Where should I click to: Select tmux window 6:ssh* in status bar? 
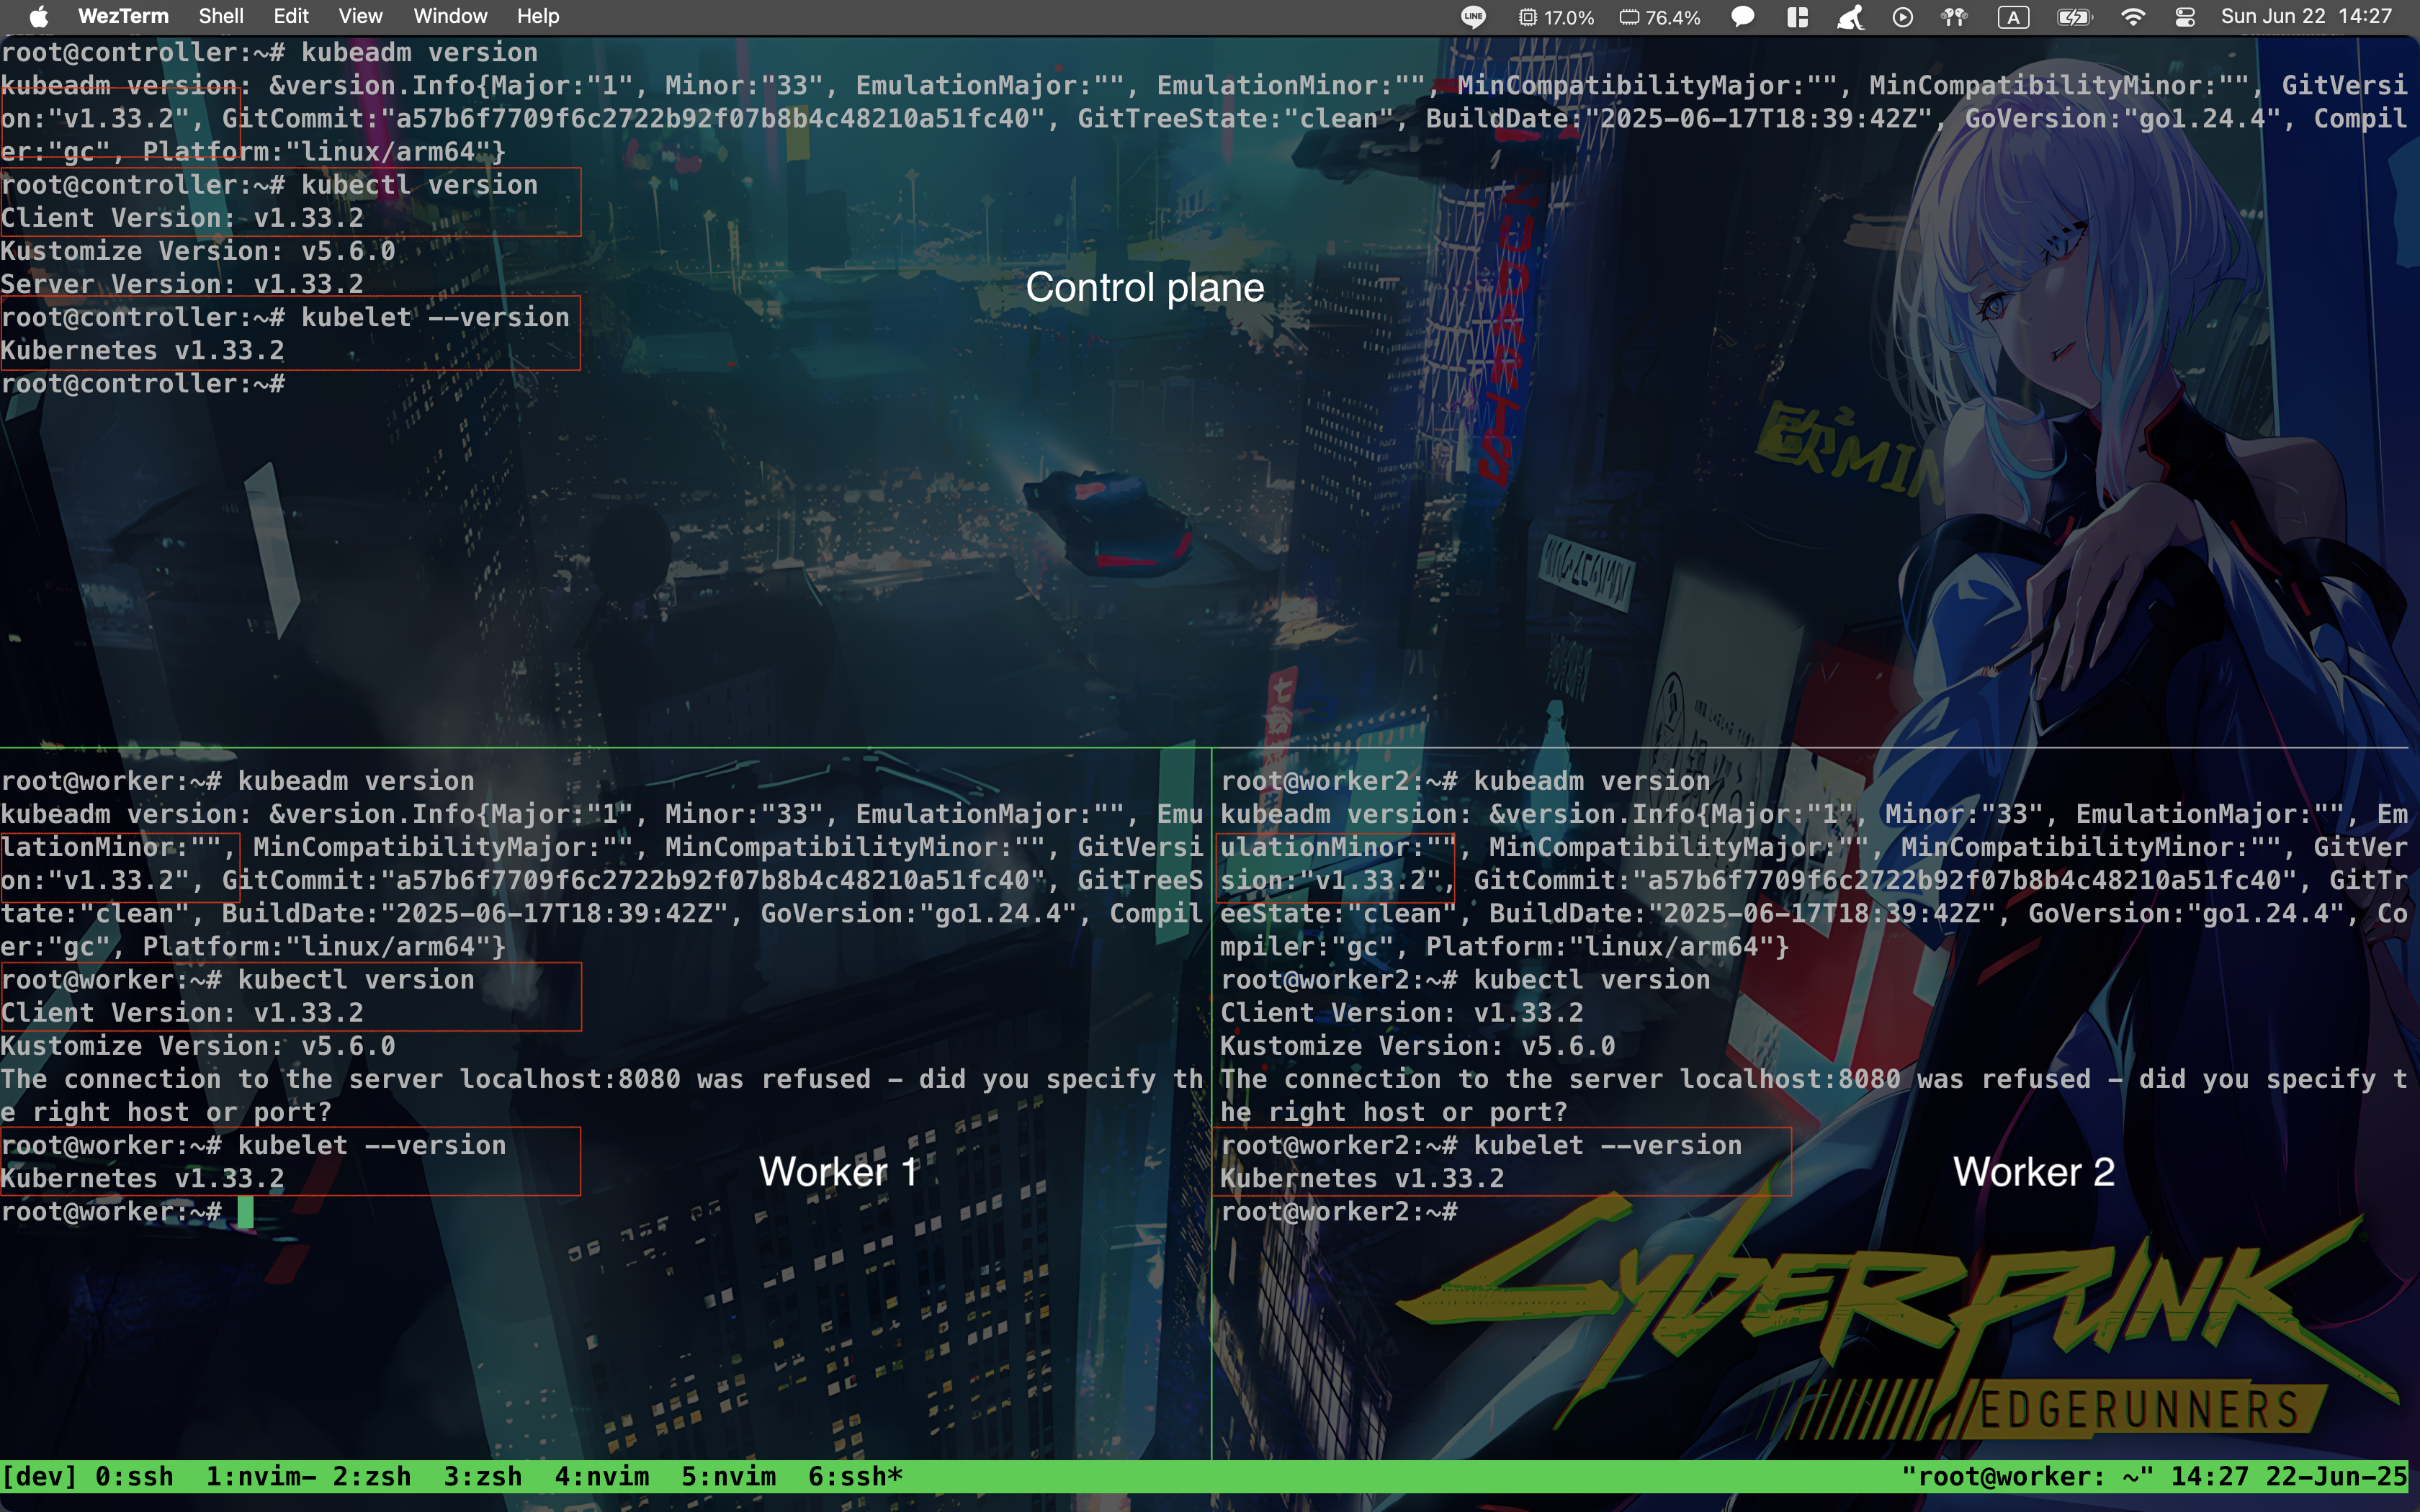click(x=856, y=1476)
